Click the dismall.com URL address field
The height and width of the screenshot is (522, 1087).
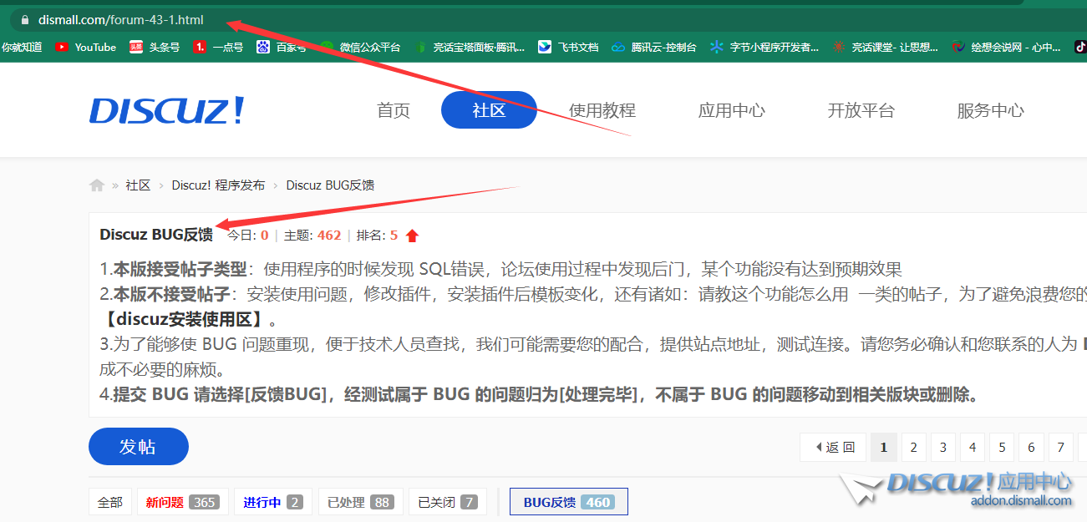121,19
